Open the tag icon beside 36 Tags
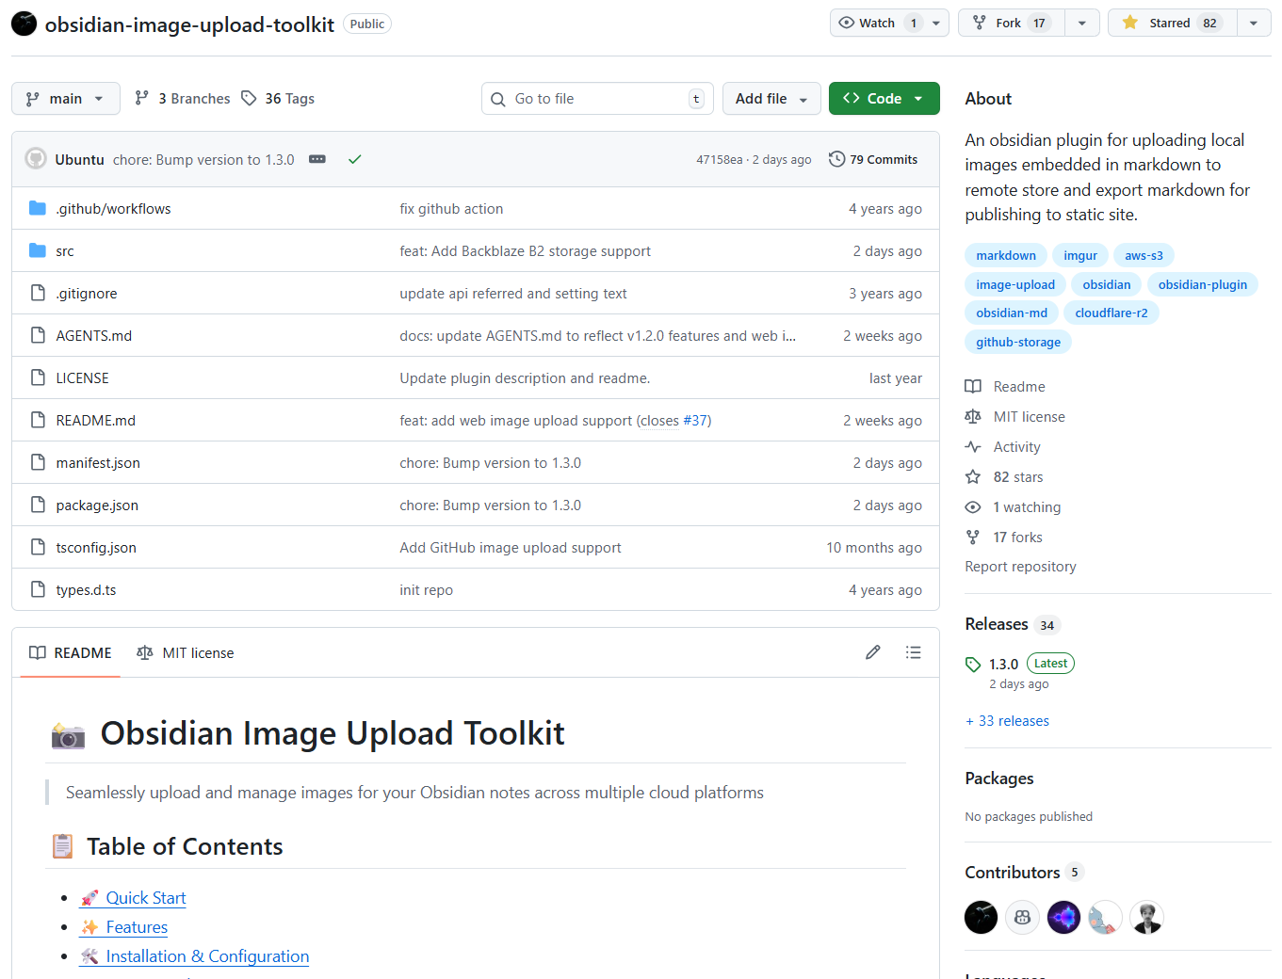This screenshot has width=1282, height=979. click(x=249, y=98)
